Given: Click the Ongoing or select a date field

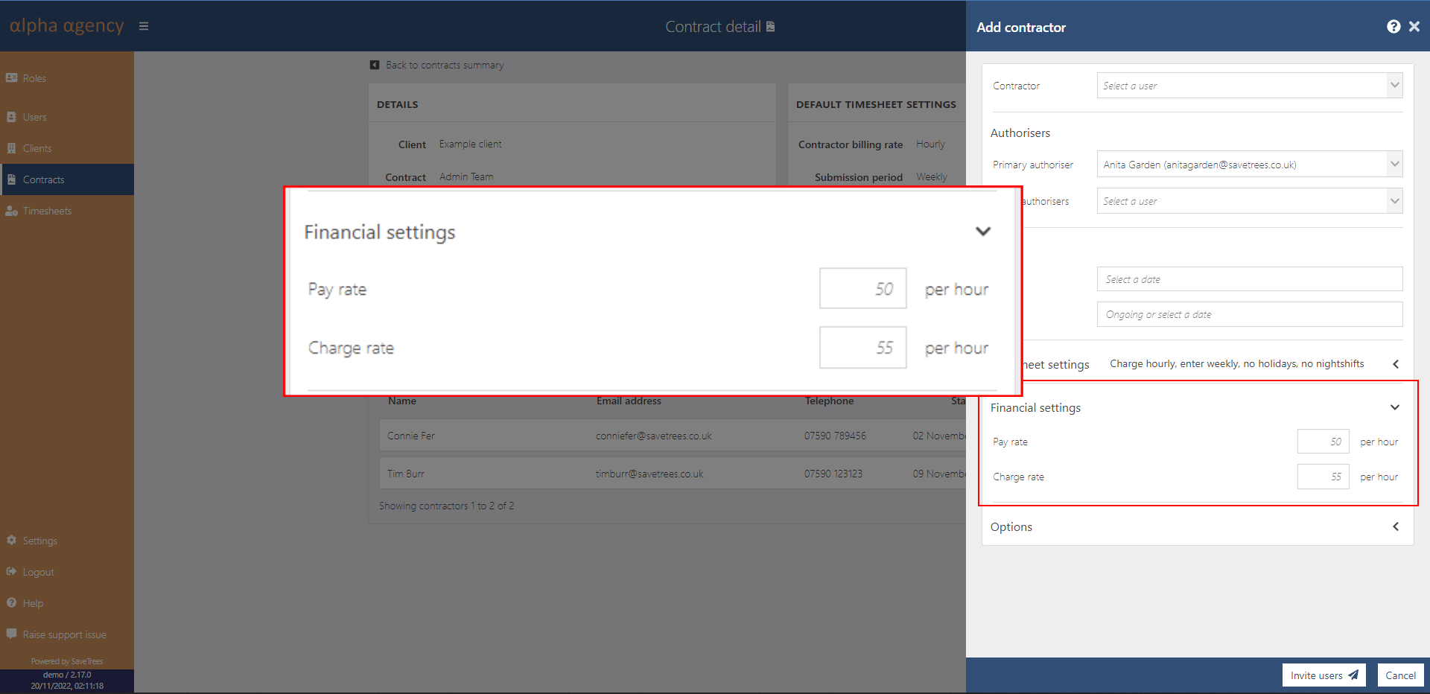Looking at the screenshot, I should [1250, 314].
